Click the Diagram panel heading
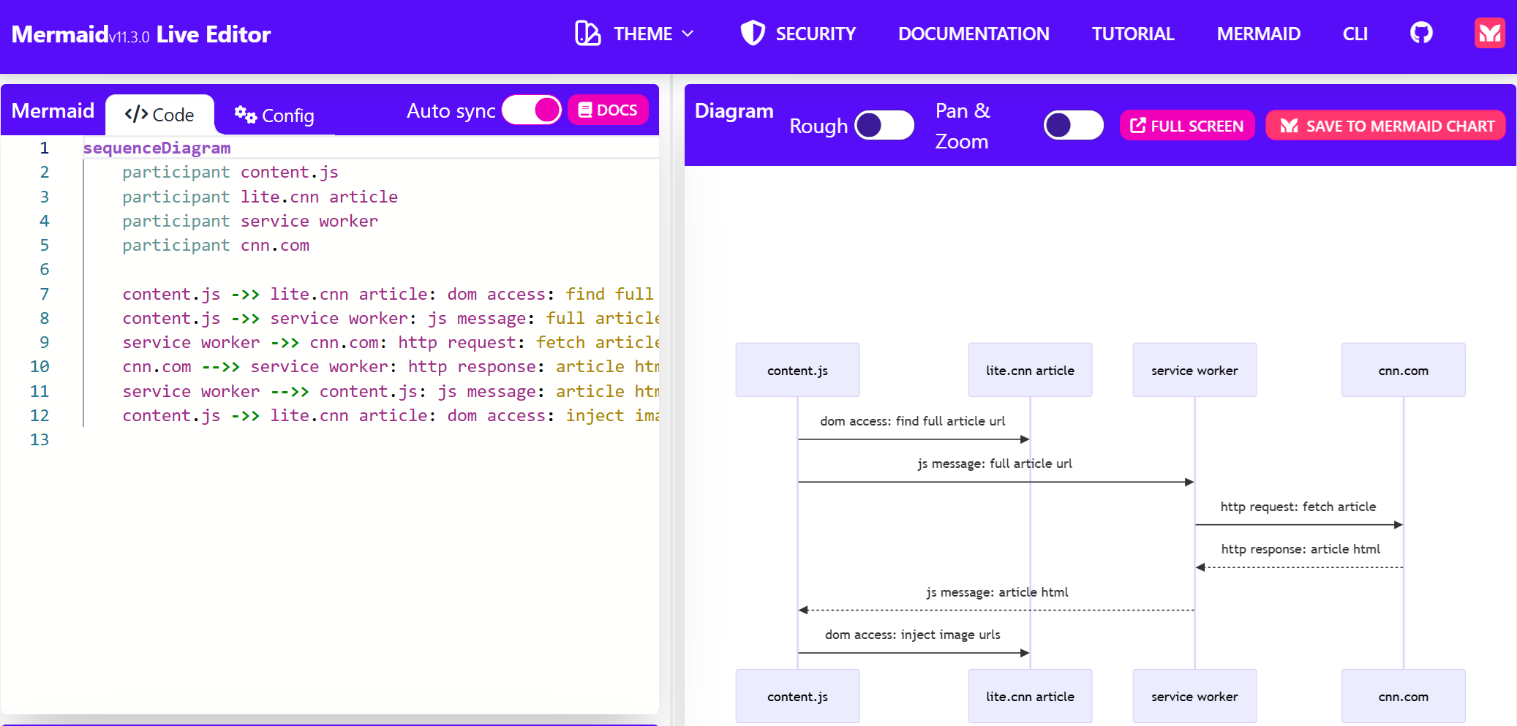 click(x=734, y=110)
